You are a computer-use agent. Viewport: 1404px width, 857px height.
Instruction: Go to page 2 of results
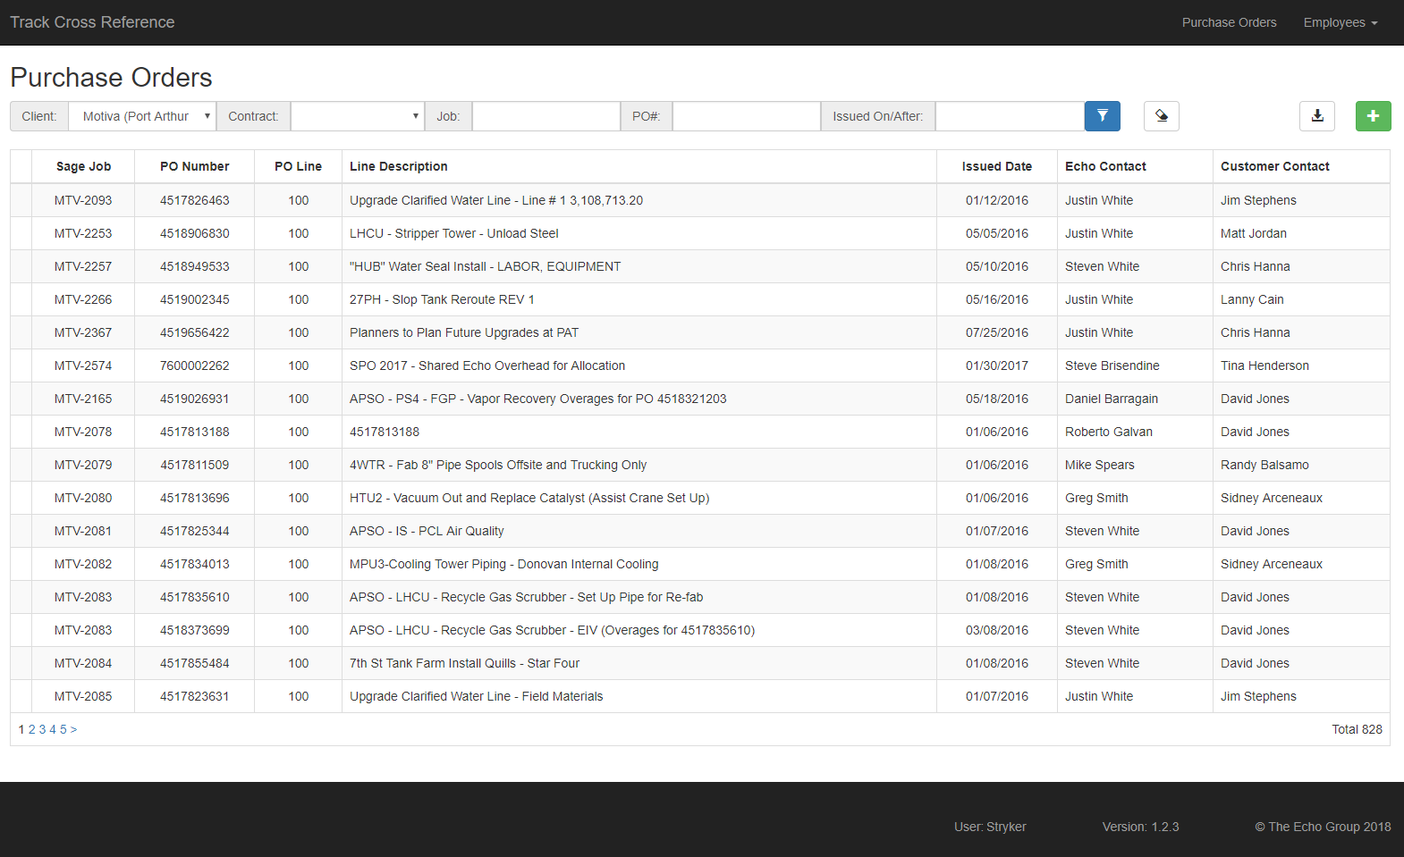pyautogui.click(x=31, y=730)
